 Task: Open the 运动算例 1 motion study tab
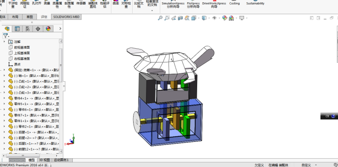61,160
